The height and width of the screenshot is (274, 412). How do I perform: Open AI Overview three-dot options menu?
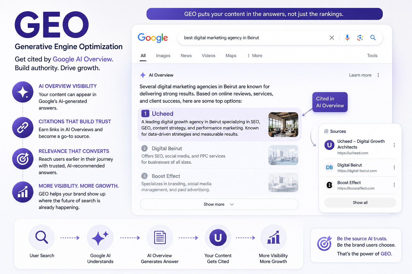(x=378, y=75)
